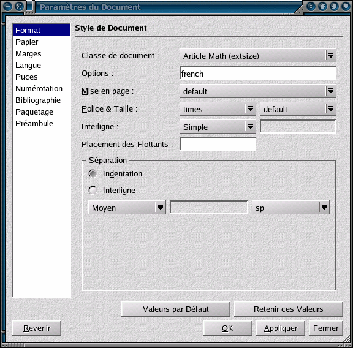Open the Police font dropdown showing times
Image resolution: width=353 pixels, height=348 pixels.
[x=218, y=109]
